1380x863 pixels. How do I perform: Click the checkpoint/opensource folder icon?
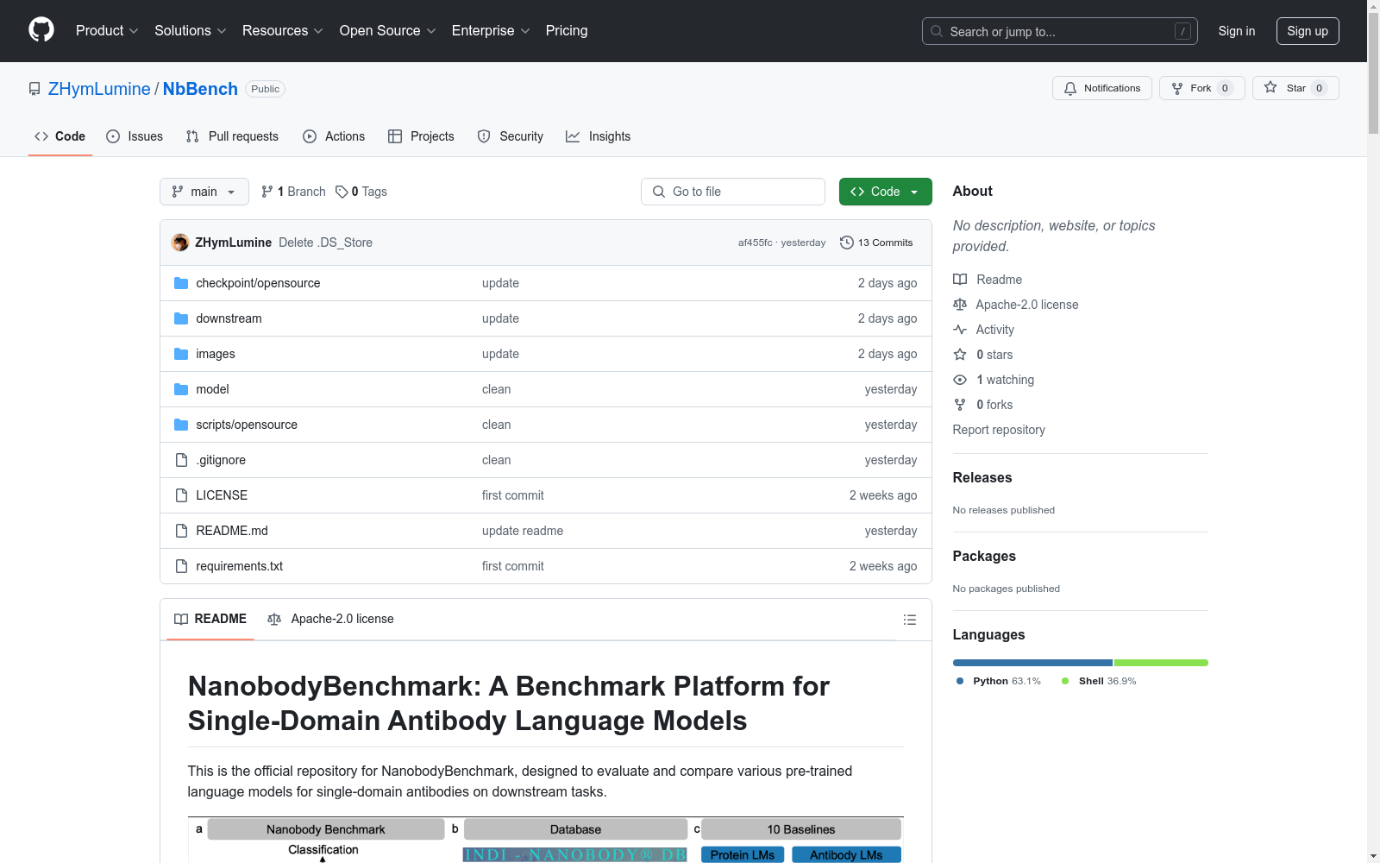pyautogui.click(x=181, y=283)
